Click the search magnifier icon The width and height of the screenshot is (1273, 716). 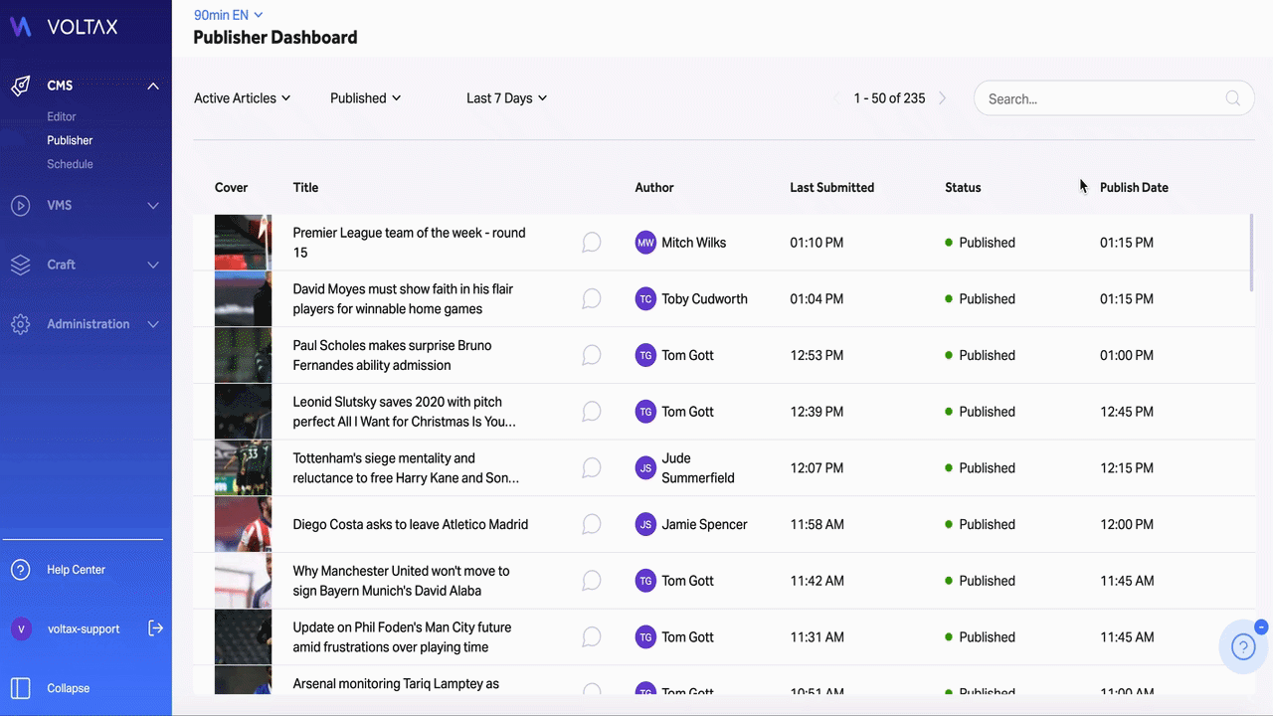click(x=1233, y=98)
